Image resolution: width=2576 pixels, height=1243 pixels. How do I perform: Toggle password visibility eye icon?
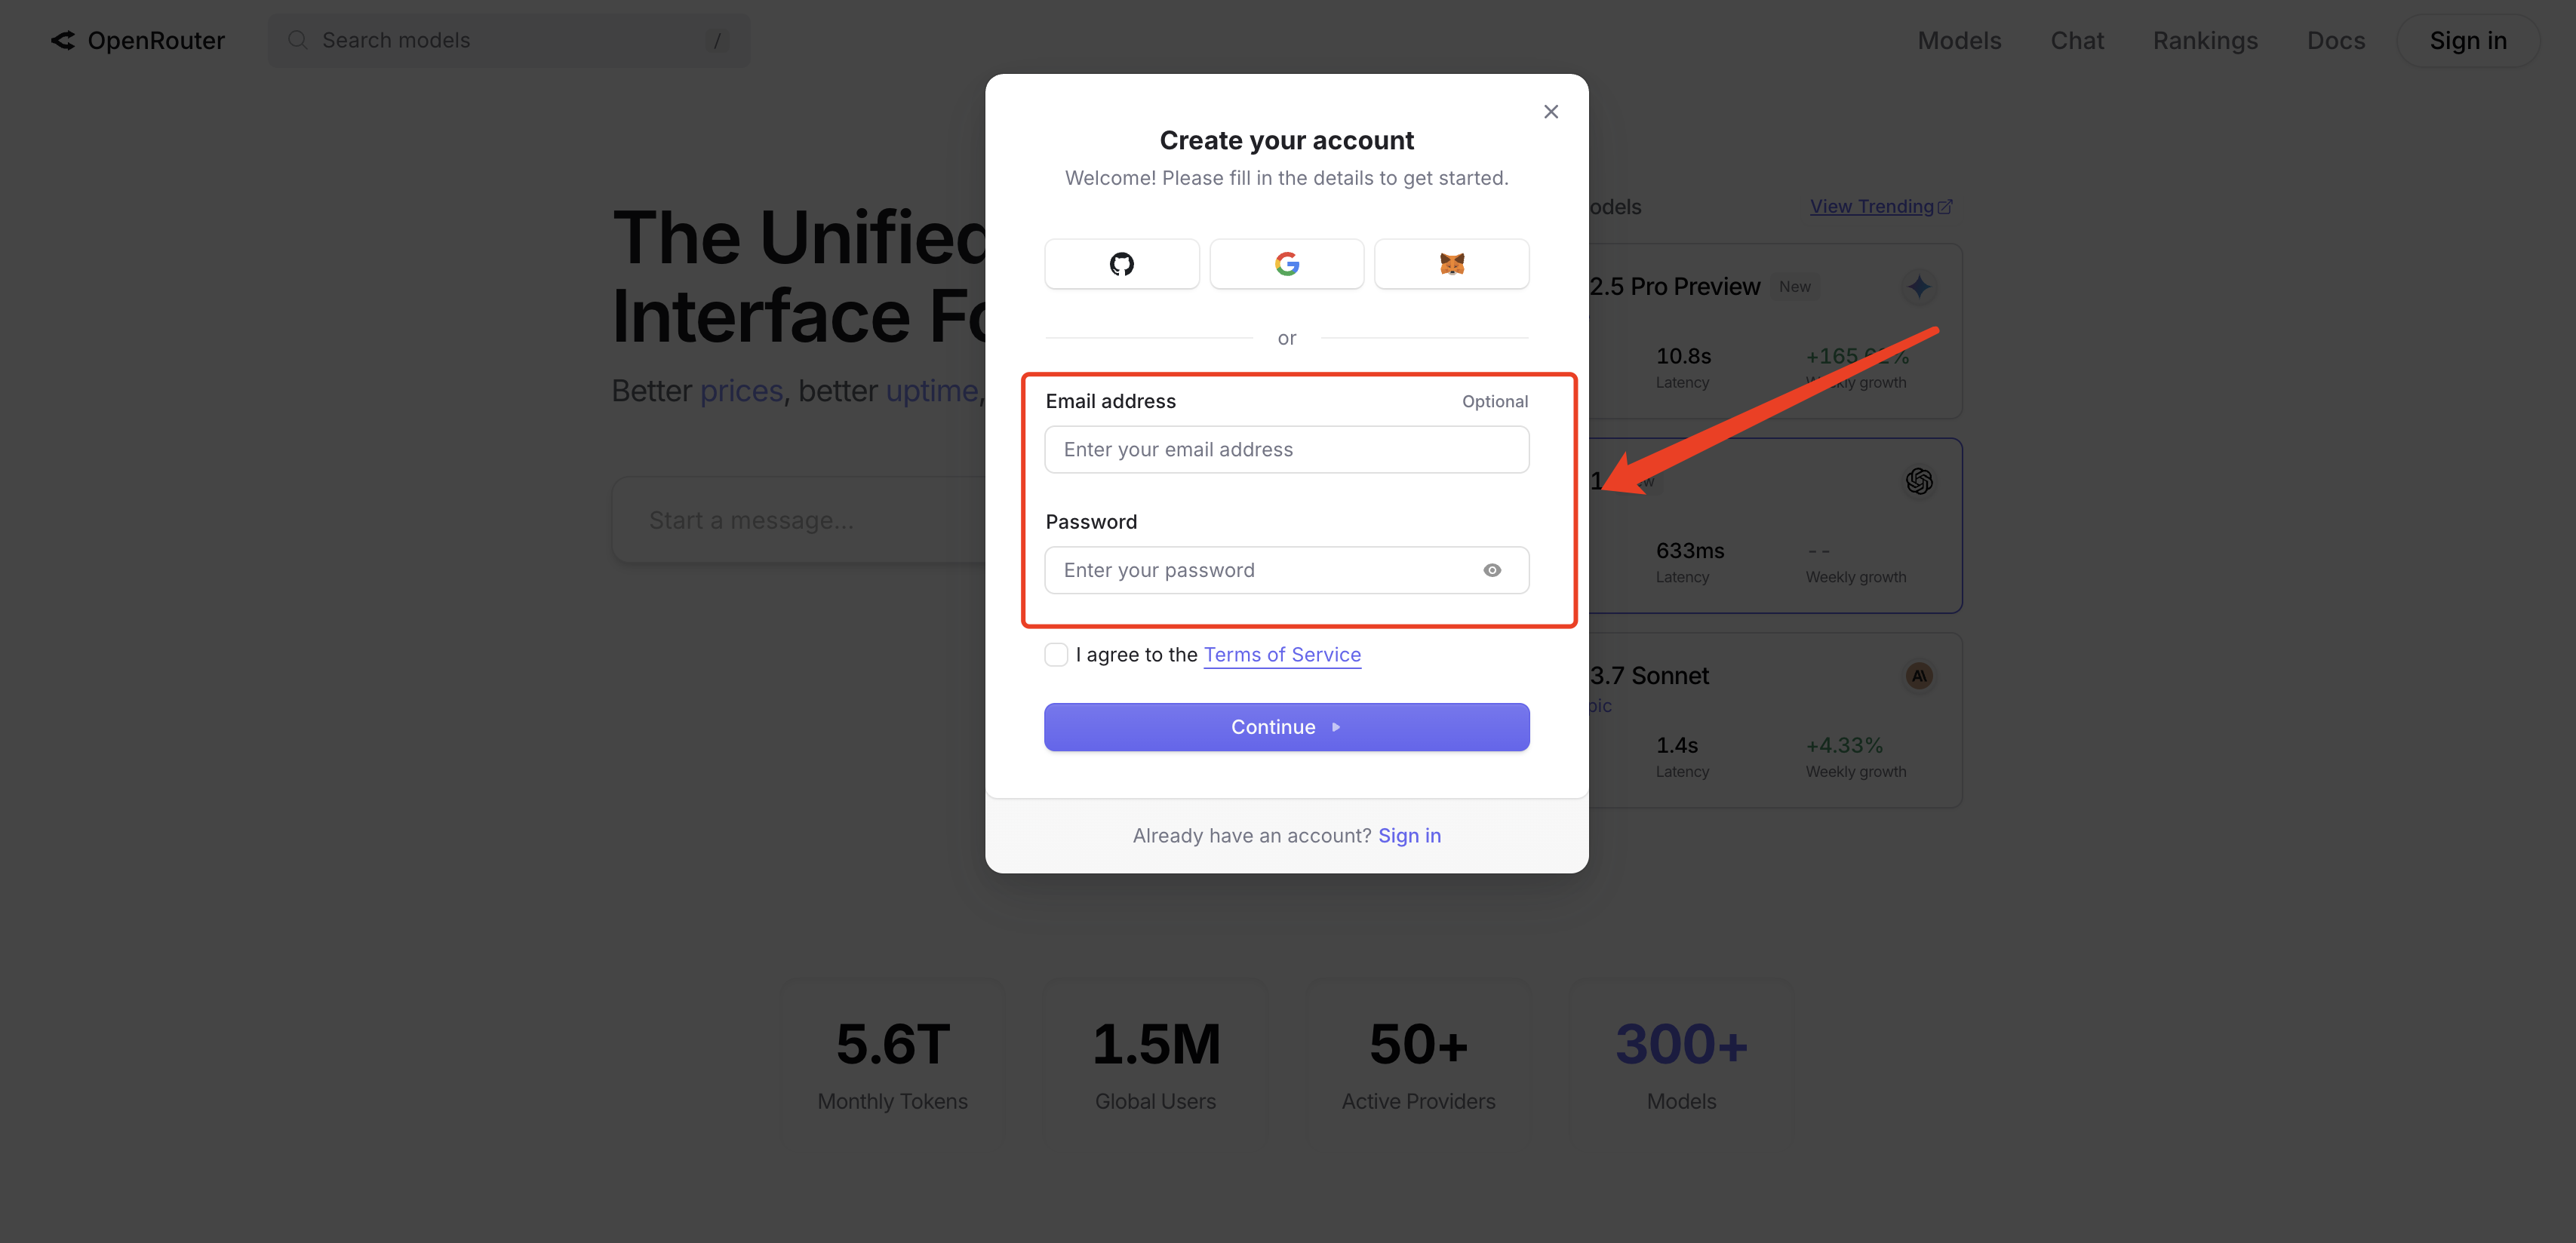[1491, 570]
